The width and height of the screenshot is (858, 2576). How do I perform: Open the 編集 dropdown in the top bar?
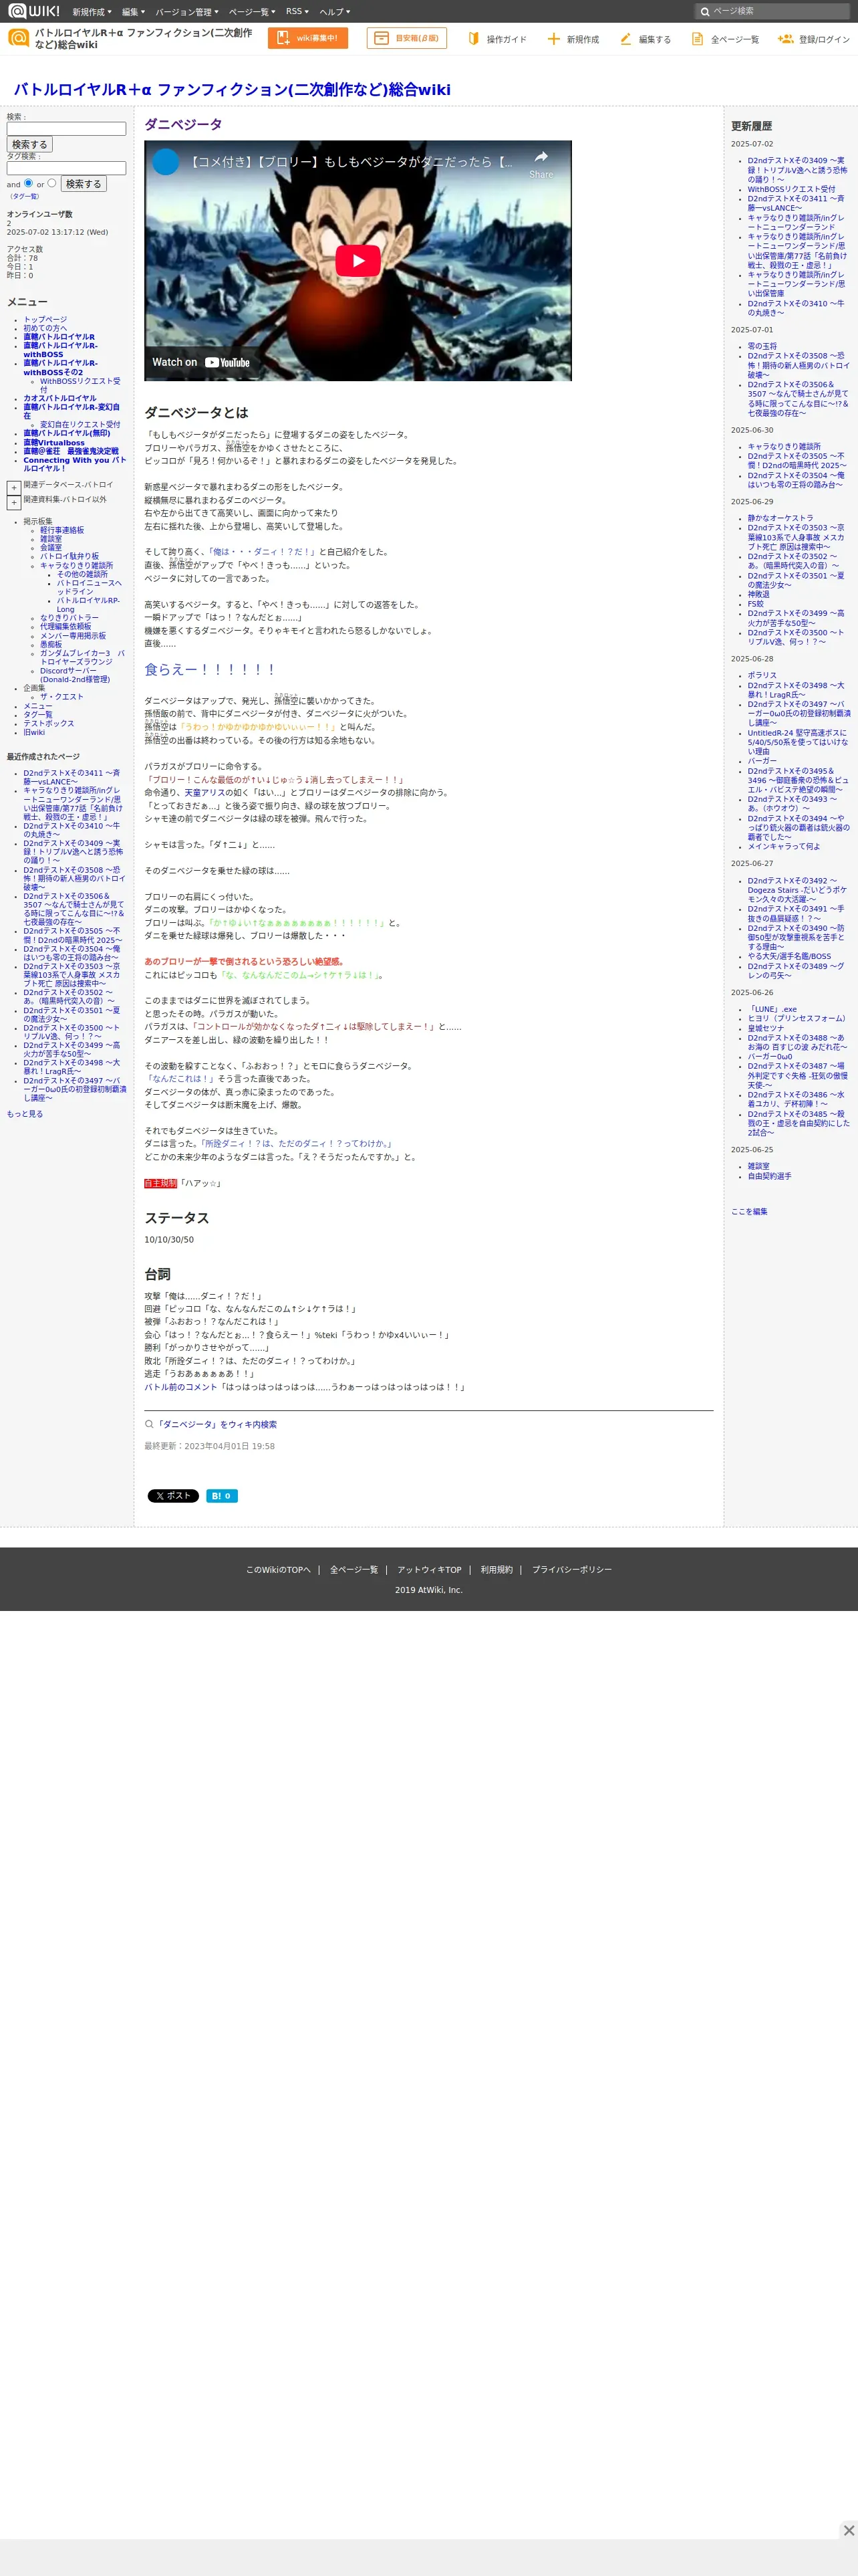click(x=133, y=12)
